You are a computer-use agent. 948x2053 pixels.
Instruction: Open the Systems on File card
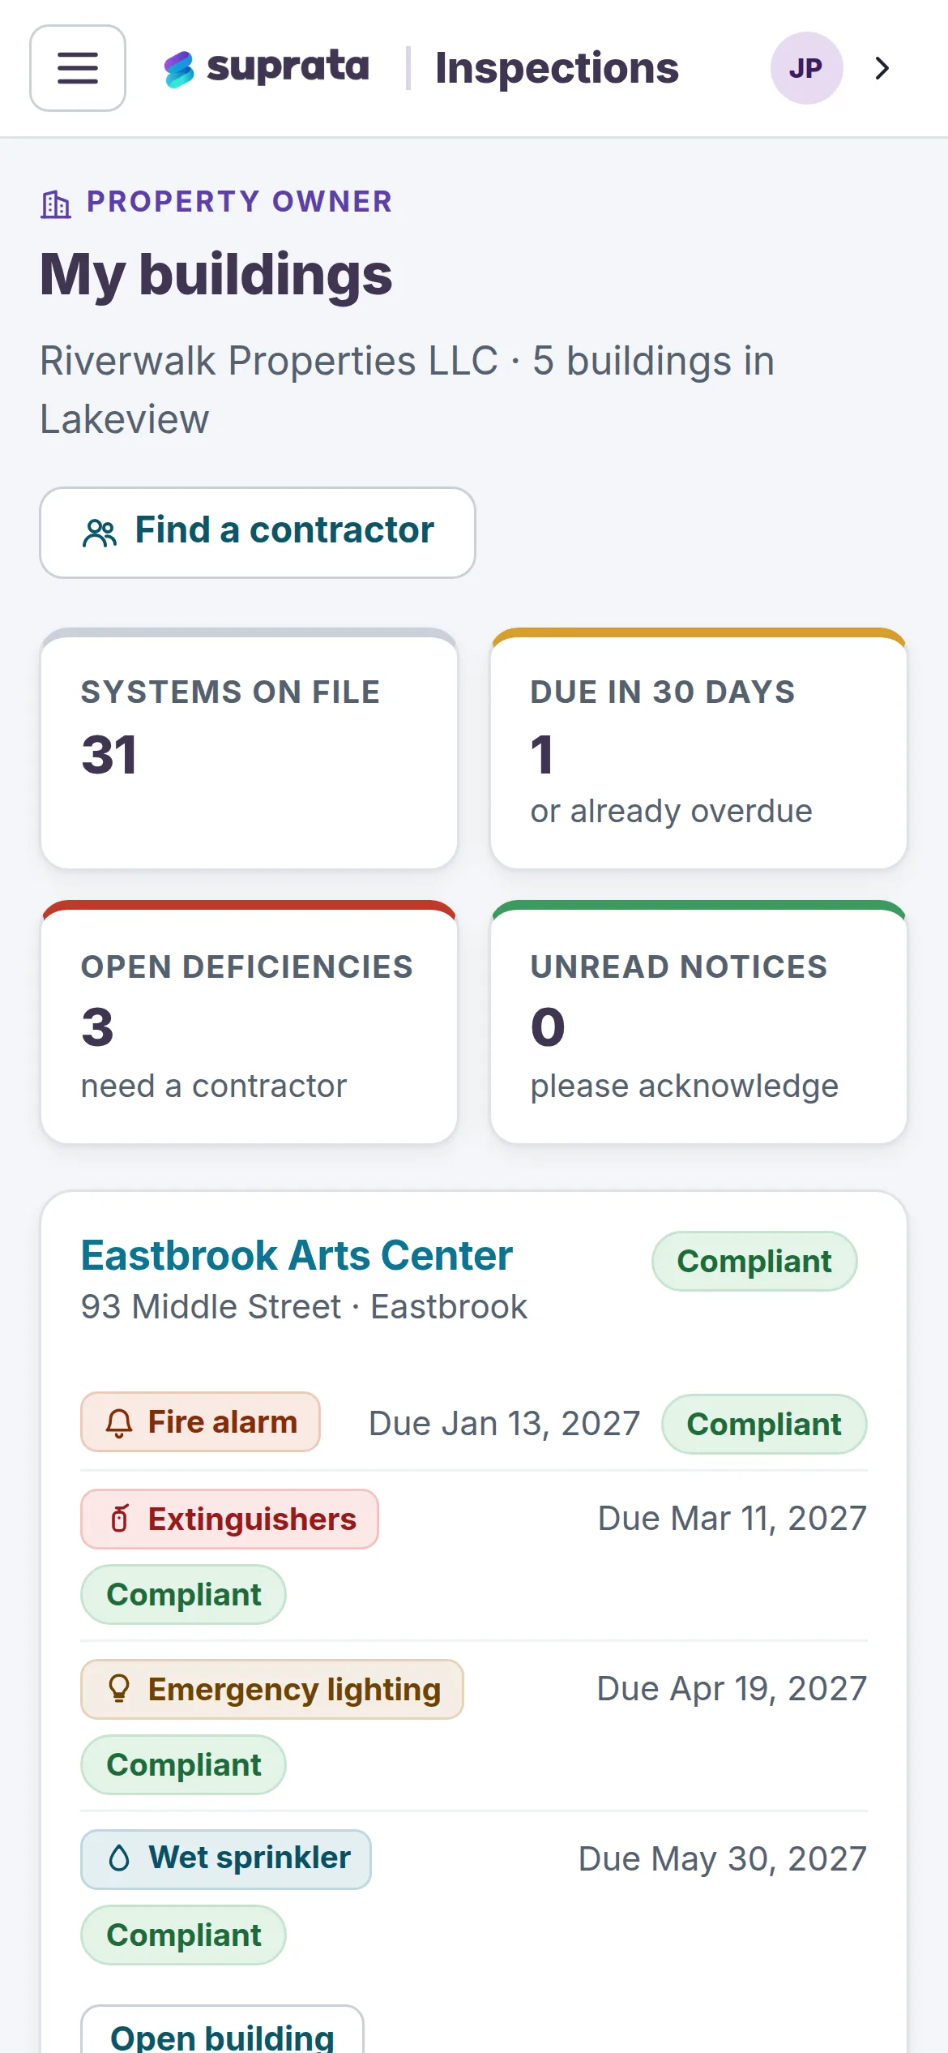click(x=249, y=748)
